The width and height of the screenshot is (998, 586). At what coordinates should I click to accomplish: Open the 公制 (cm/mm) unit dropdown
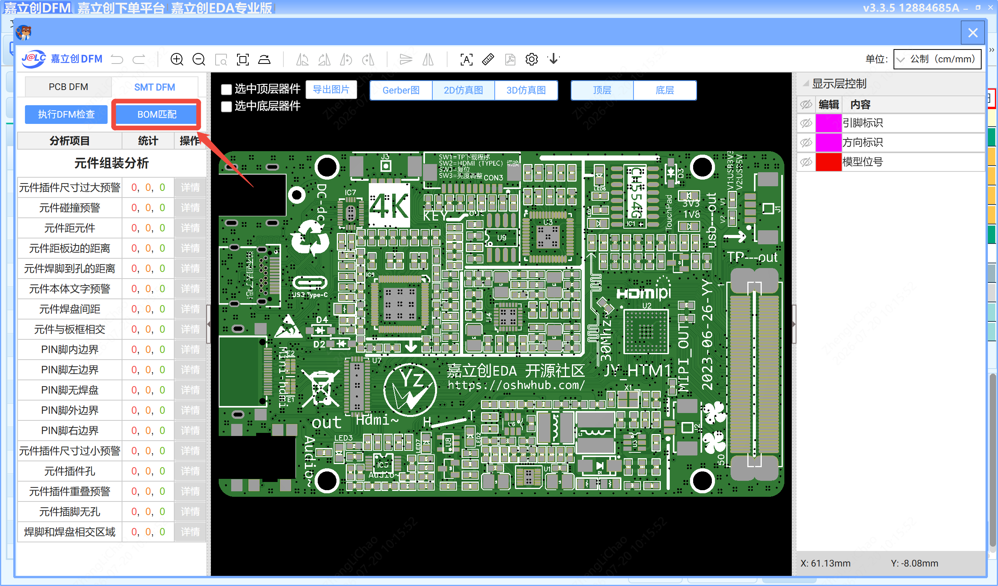point(938,59)
